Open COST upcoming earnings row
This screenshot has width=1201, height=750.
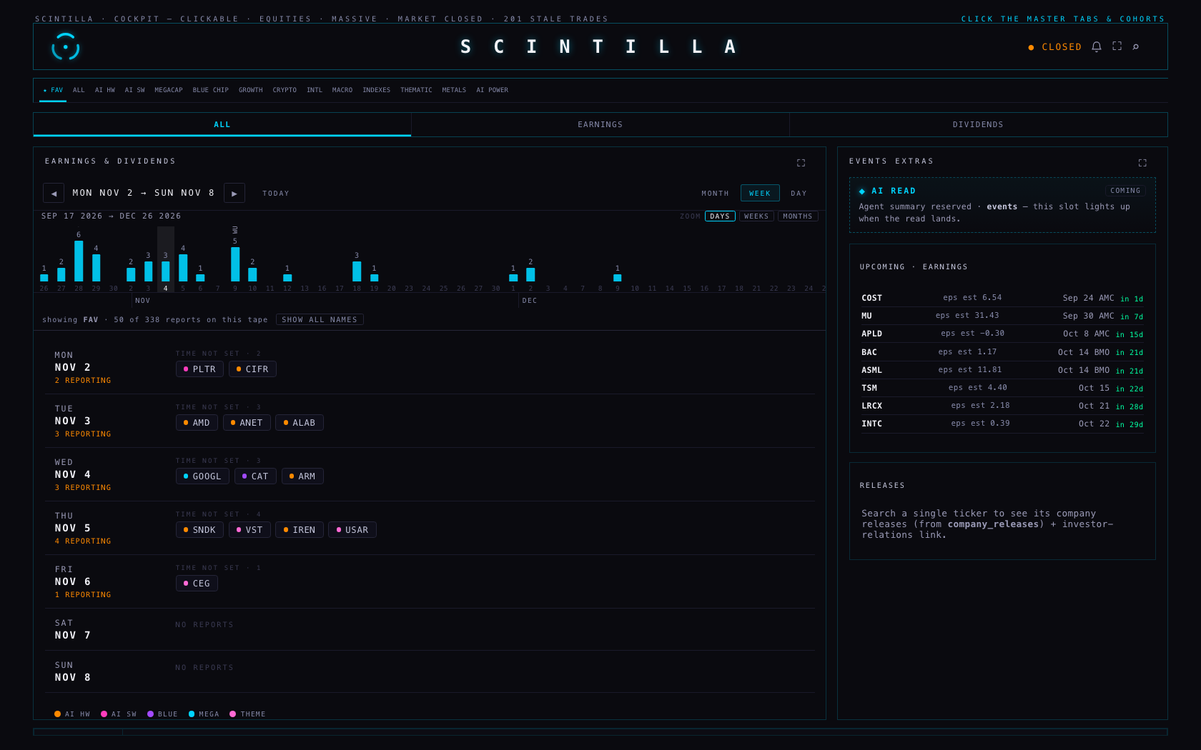pos(1002,298)
